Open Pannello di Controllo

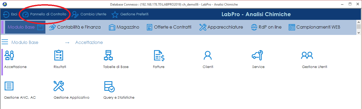pos(44,14)
